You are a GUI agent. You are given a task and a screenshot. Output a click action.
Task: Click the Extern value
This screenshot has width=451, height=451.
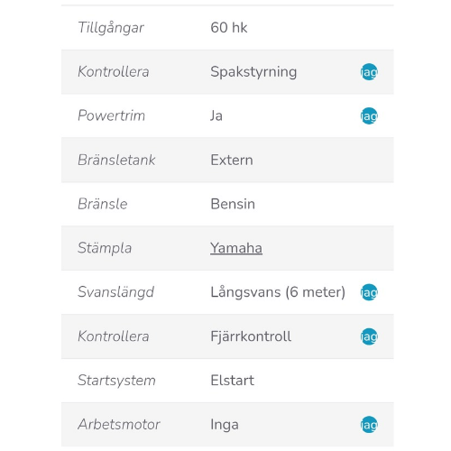pyautogui.click(x=232, y=160)
